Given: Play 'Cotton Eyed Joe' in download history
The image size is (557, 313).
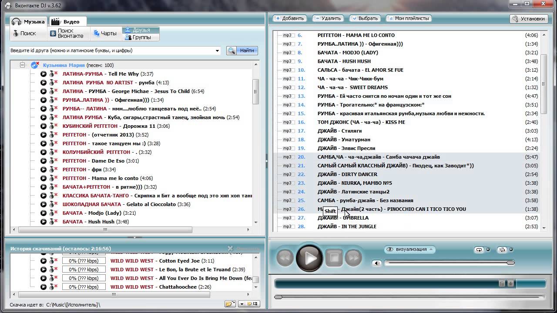Looking at the screenshot, I should click(44, 261).
